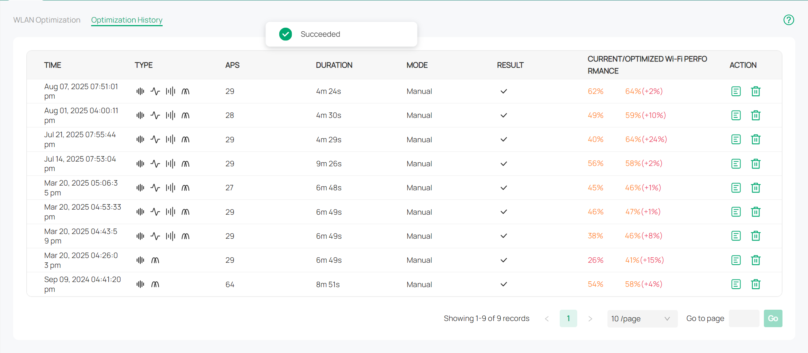Delete the Mar 20 05:06 optimization record

point(755,187)
